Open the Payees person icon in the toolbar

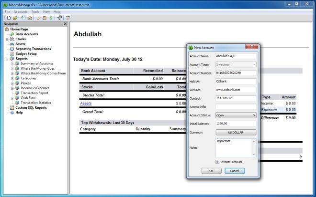point(45,18)
